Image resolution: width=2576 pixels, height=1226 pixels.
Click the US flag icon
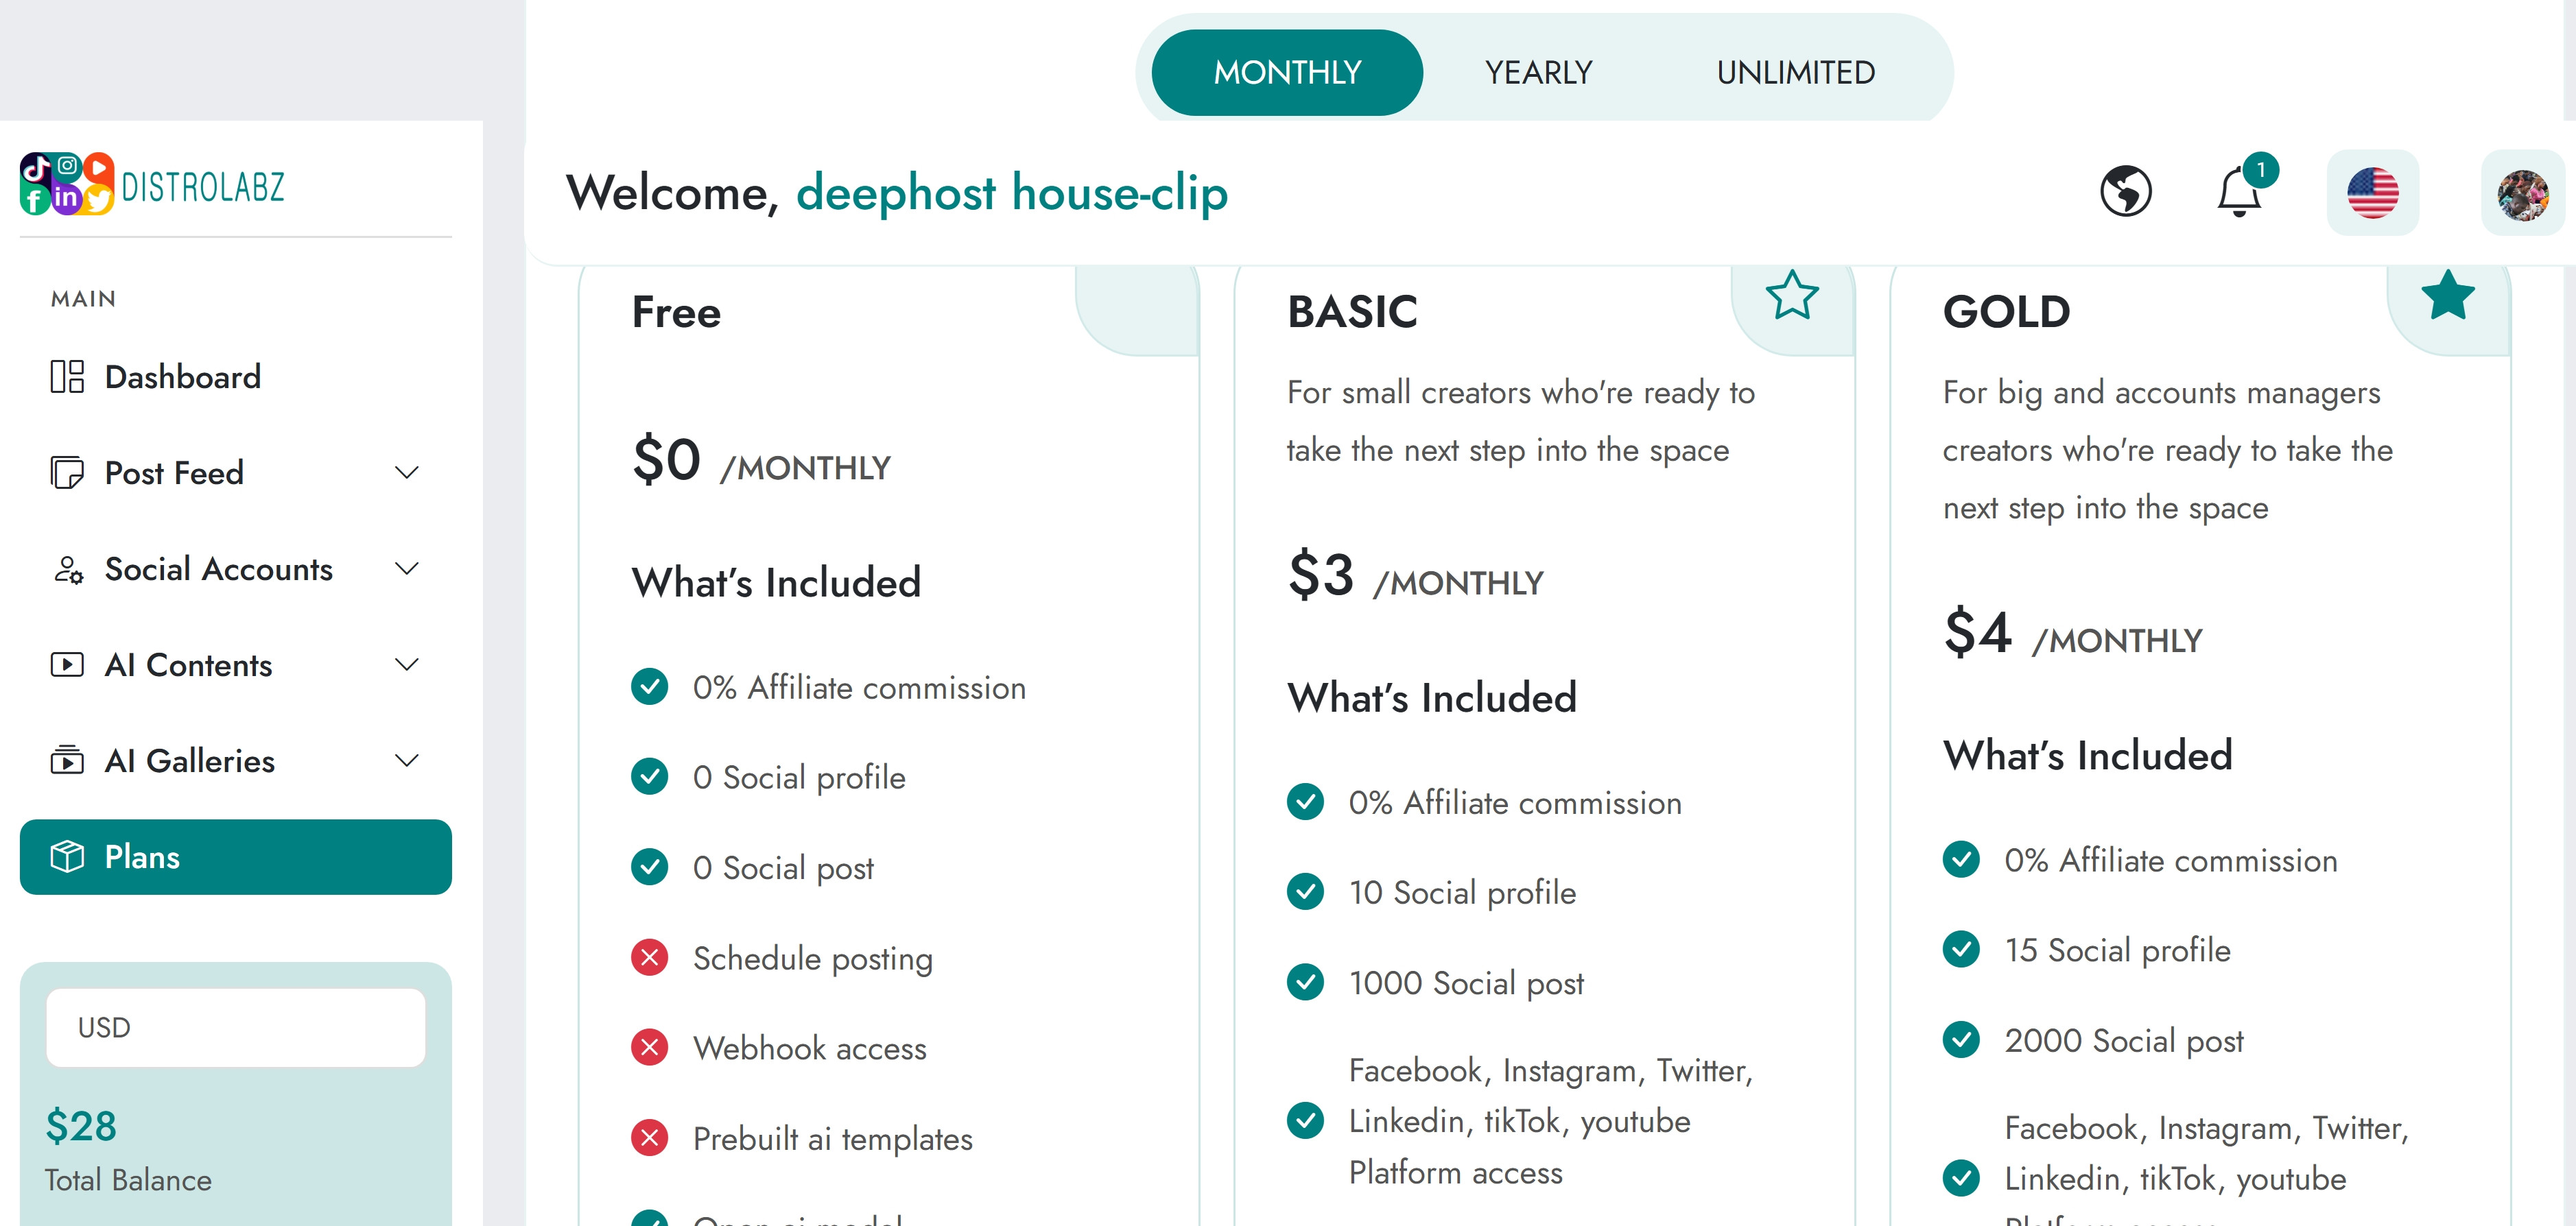(x=2372, y=193)
